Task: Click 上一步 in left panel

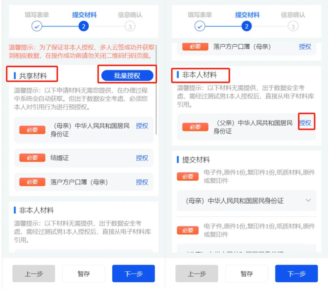Action: [34, 274]
